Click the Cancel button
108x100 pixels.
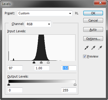[x=93, y=20]
